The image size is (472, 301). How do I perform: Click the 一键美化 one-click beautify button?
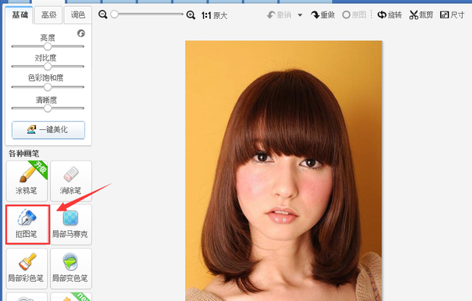tap(49, 130)
